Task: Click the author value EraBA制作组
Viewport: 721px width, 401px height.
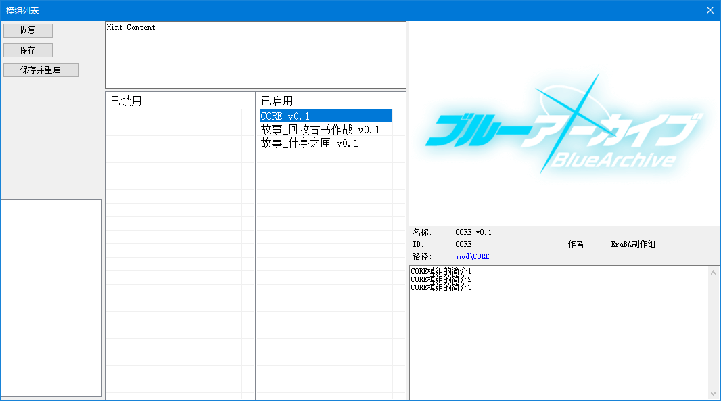Action: click(x=632, y=244)
